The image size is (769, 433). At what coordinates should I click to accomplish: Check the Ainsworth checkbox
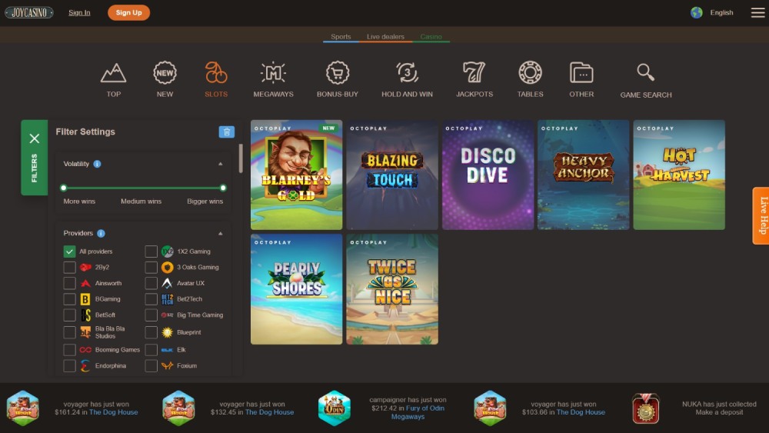point(70,284)
